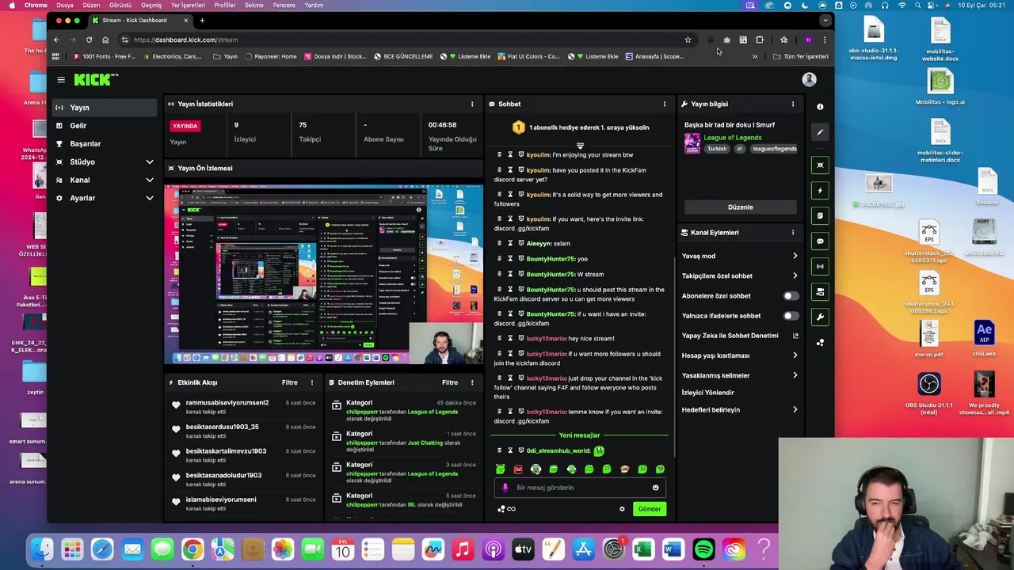This screenshot has width=1014, height=570.
Task: Open the Geçmiş menu in menu bar
Action: pyautogui.click(x=151, y=5)
